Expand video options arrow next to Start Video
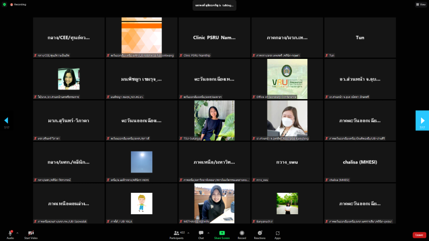Image resolution: width=429 pixels, height=241 pixels. 40,233
